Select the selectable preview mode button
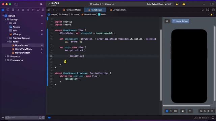 pyautogui.click(x=171, y=111)
